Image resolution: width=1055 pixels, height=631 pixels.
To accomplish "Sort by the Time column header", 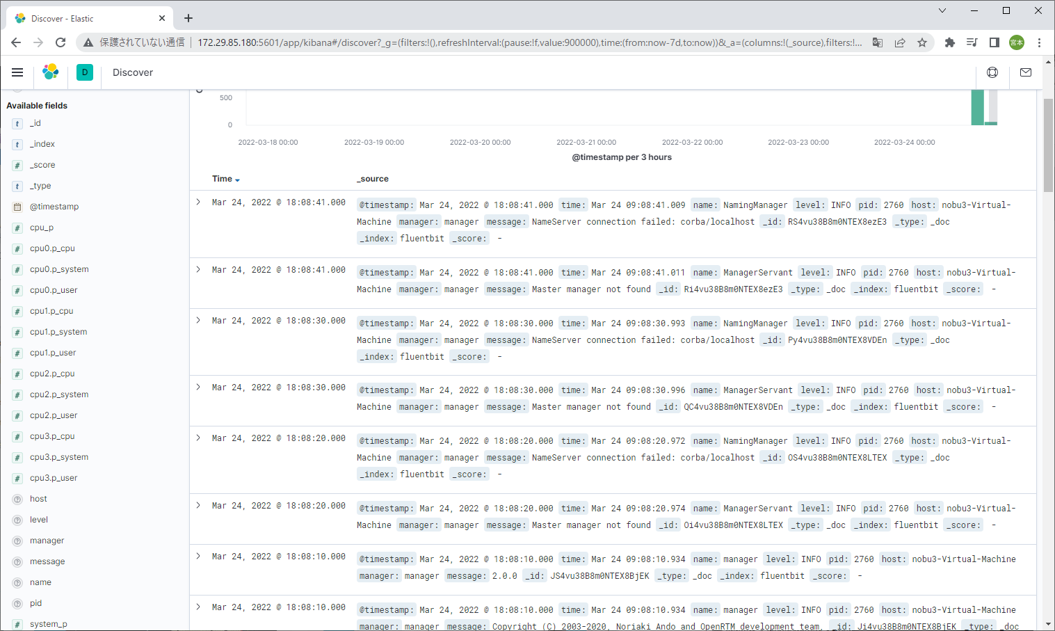I will click(226, 179).
